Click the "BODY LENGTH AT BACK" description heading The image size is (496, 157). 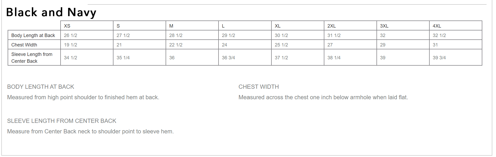point(41,87)
